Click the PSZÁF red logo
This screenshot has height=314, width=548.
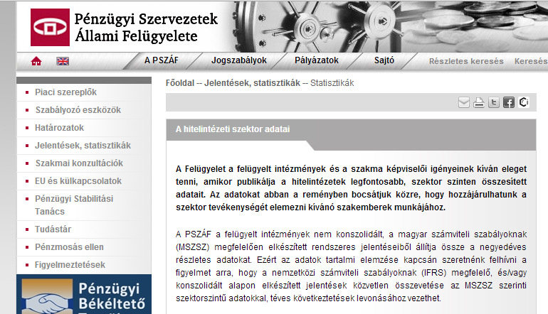point(50,27)
